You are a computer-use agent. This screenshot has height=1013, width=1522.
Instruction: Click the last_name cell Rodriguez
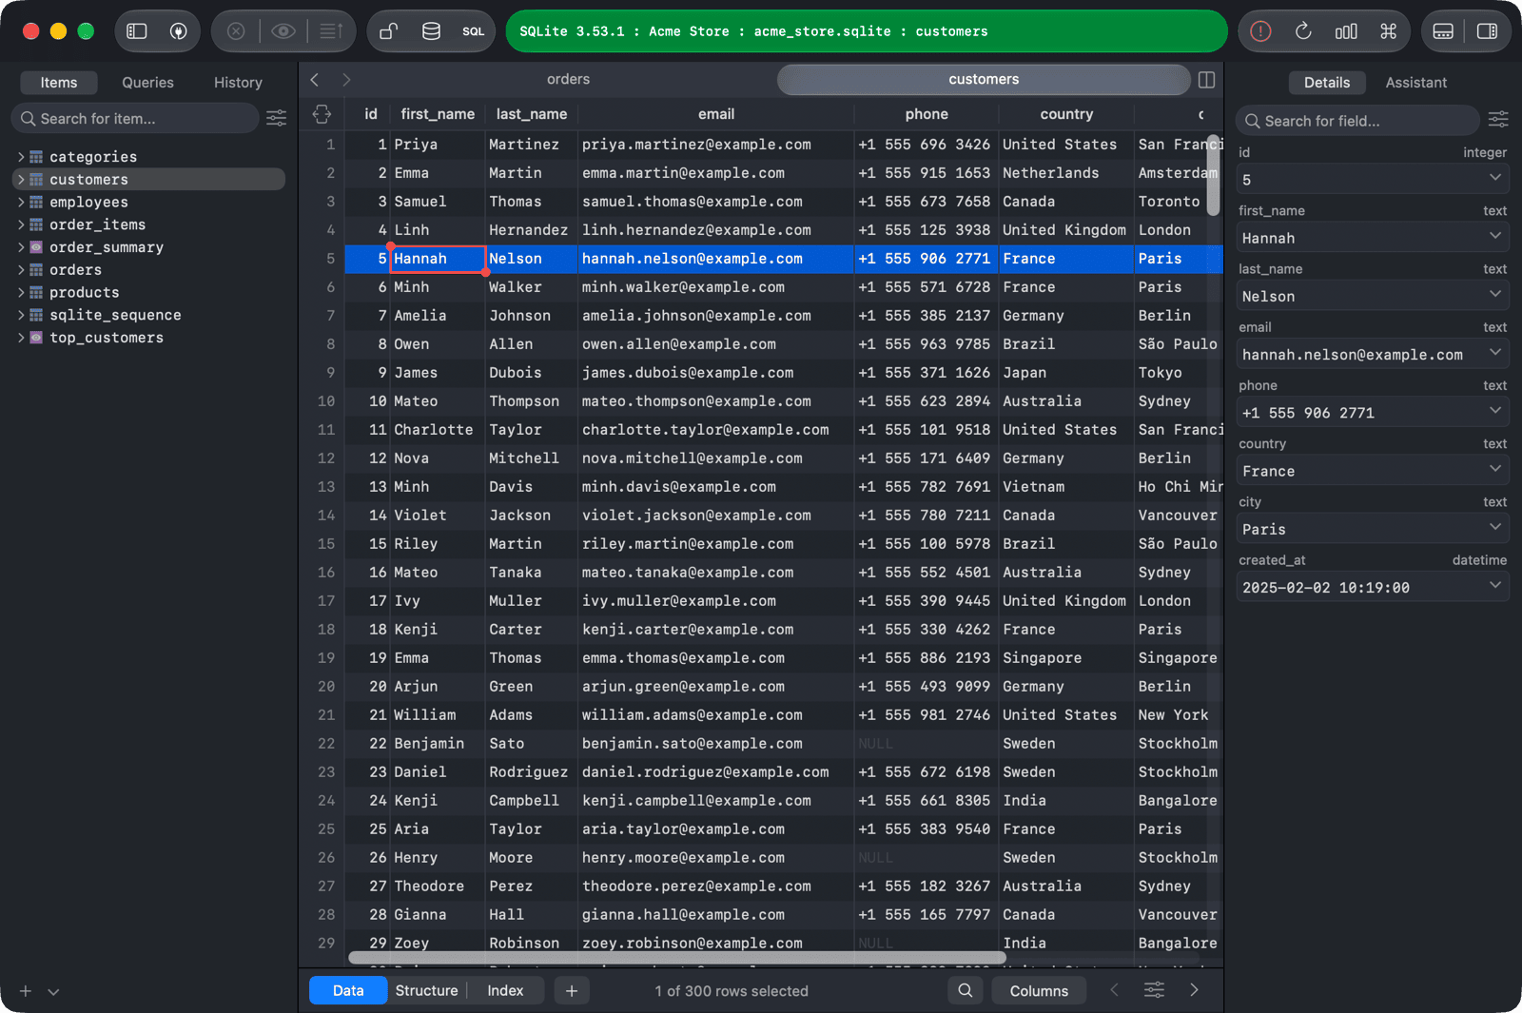tap(532, 771)
